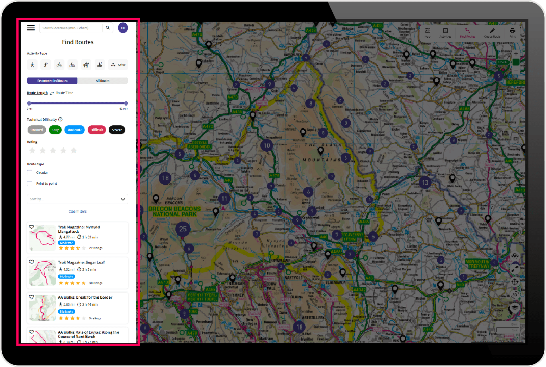Image resolution: width=546 pixels, height=367 pixels.
Task: Check the Point to point option
Action: [x=30, y=183]
